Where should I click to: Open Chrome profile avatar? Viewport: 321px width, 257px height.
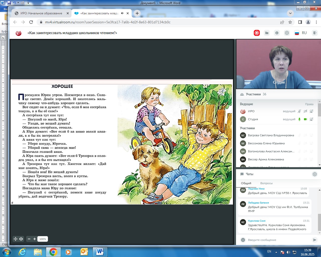pyautogui.click(x=308, y=22)
